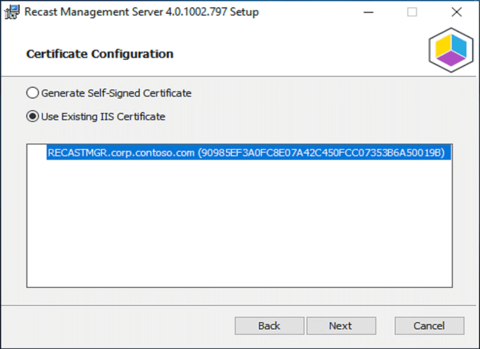Select the RECASTMGR.corp.contoso.com certificate entry
The width and height of the screenshot is (480, 349).
[x=249, y=152]
